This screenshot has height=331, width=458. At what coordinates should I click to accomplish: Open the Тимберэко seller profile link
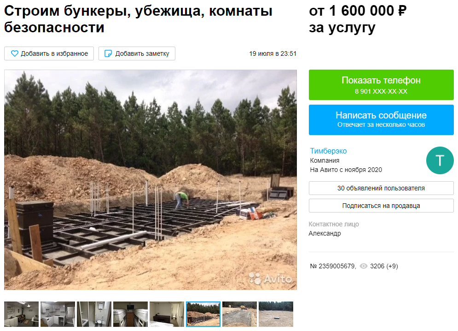328,151
